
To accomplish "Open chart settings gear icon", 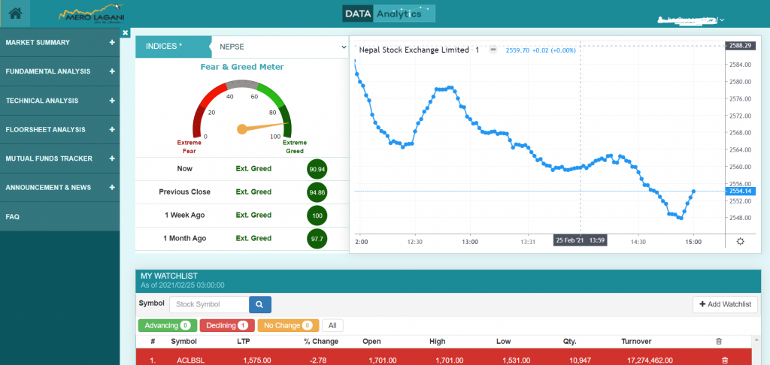I will click(x=740, y=241).
